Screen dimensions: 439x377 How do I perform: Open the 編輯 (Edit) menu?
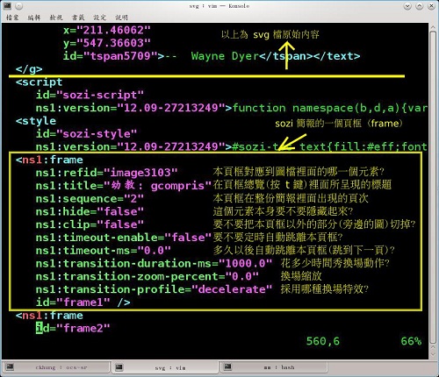[x=34, y=18]
